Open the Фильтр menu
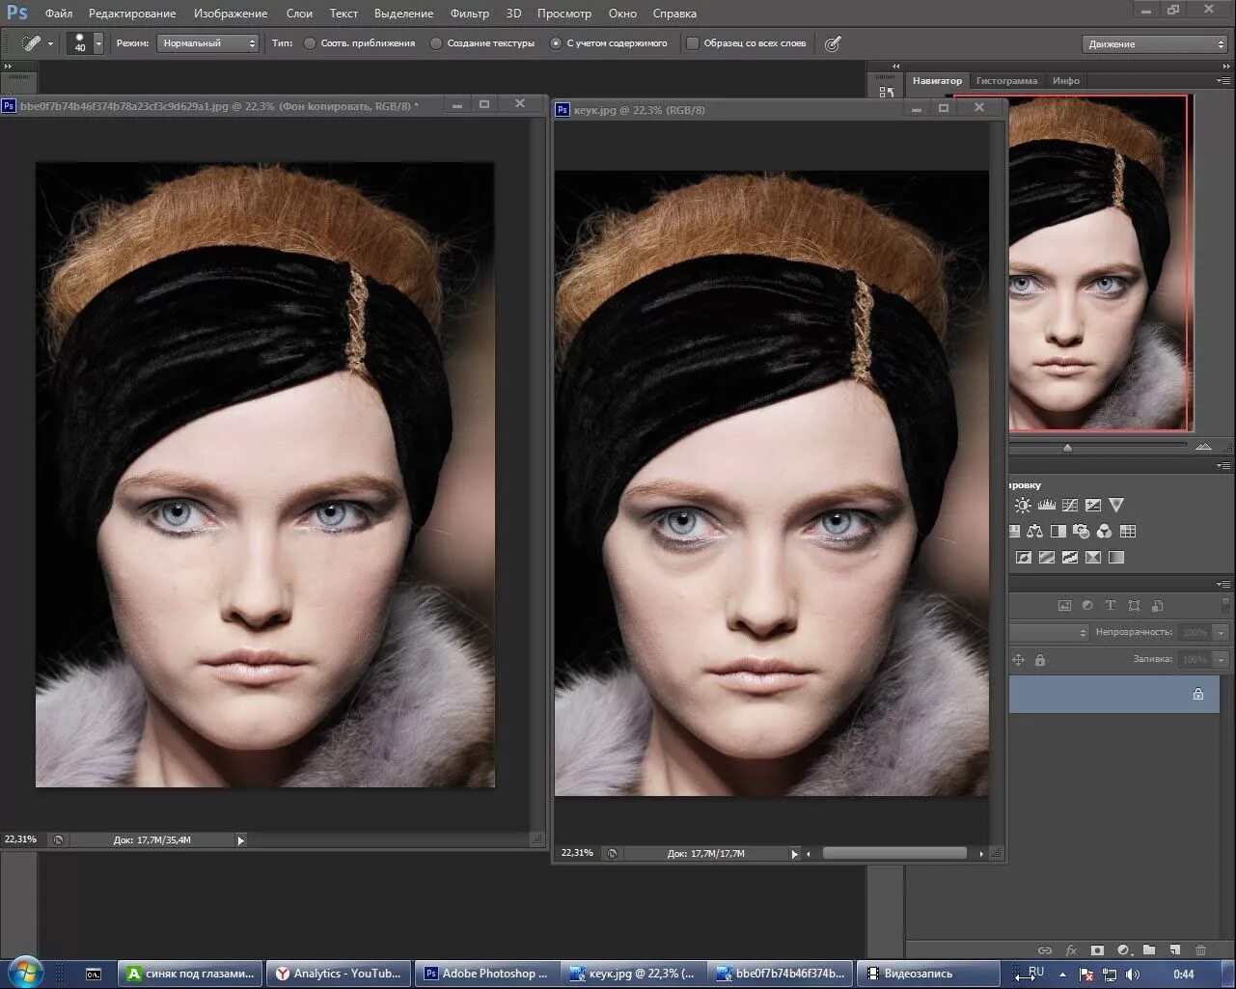The image size is (1236, 989). pyautogui.click(x=469, y=14)
